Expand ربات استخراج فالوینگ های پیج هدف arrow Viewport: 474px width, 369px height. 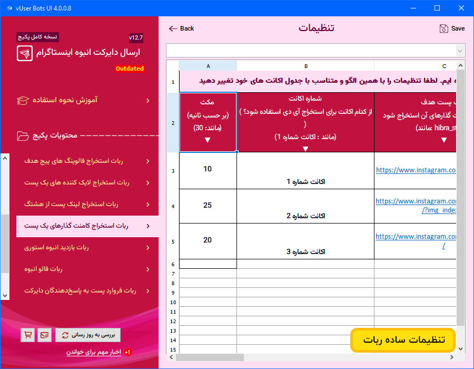point(148,161)
